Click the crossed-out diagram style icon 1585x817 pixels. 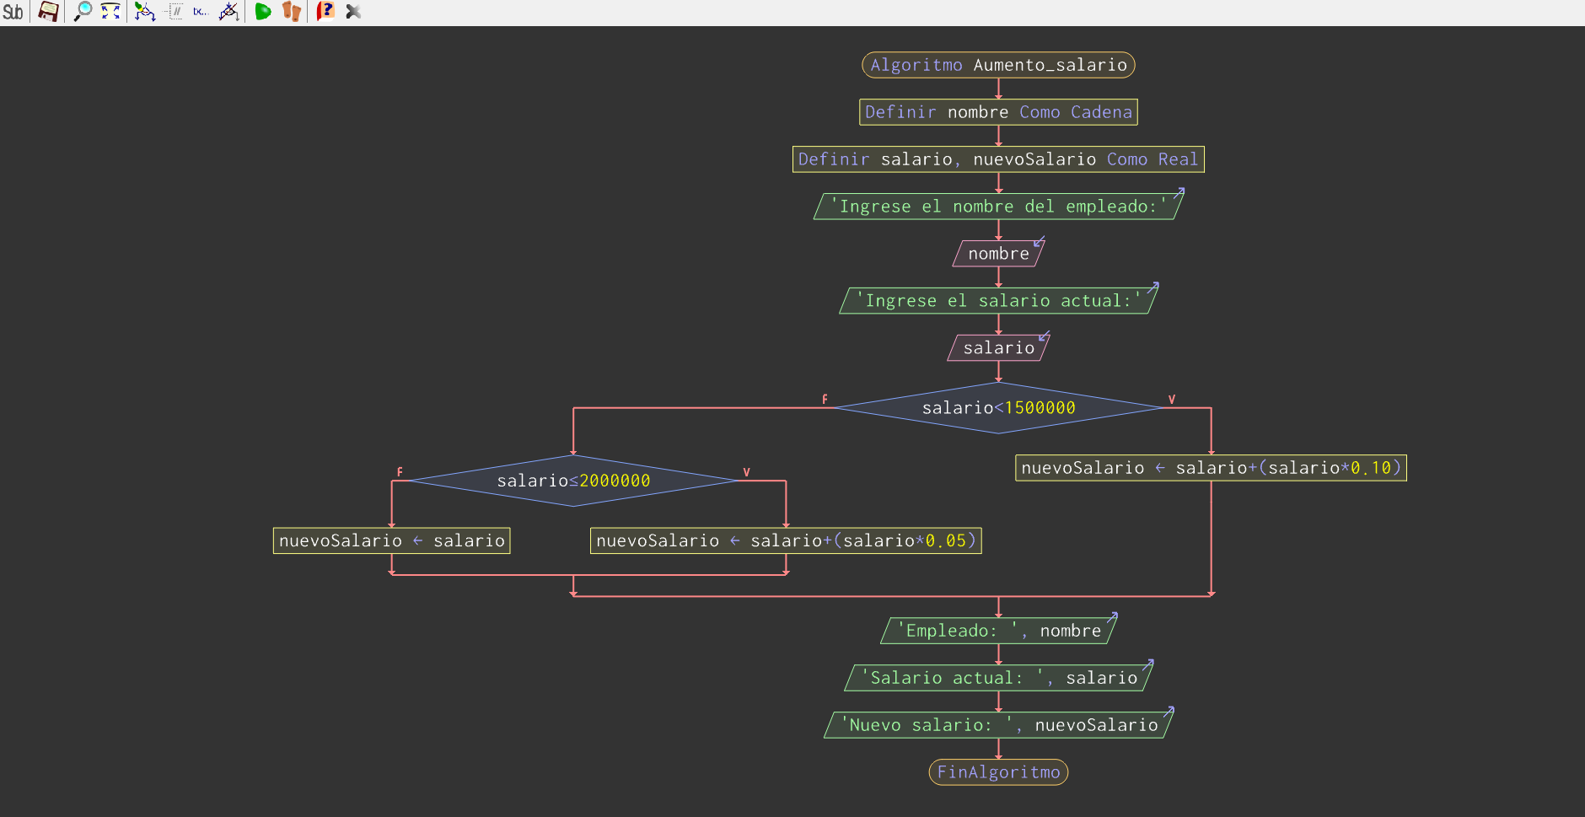(228, 12)
